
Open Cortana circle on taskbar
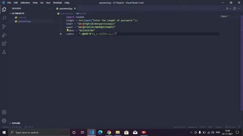click(x=74, y=133)
